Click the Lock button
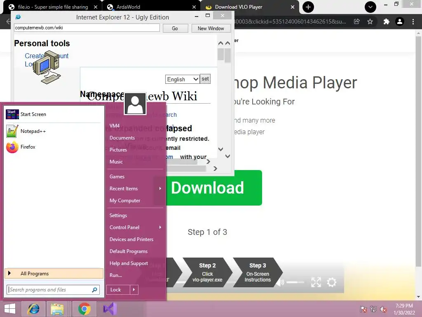The image size is (422, 317). [x=118, y=290]
